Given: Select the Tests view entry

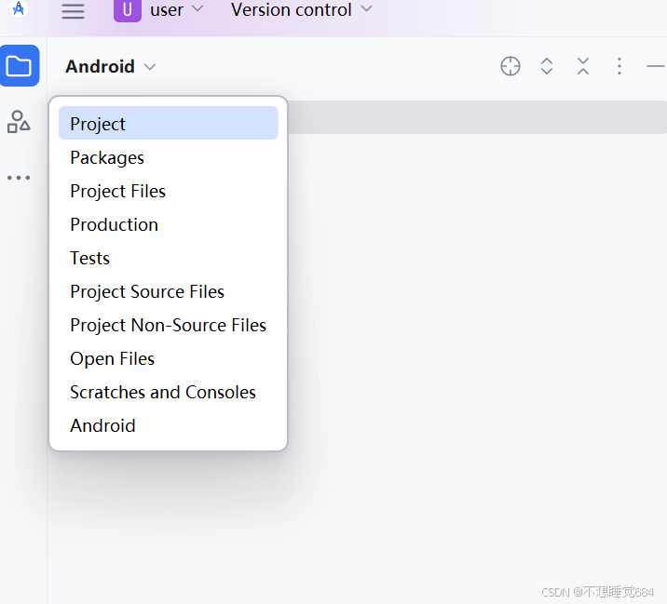Looking at the screenshot, I should pyautogui.click(x=89, y=258).
